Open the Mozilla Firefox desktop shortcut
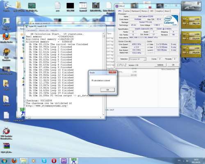The width and height of the screenshot is (205, 164). [6, 38]
